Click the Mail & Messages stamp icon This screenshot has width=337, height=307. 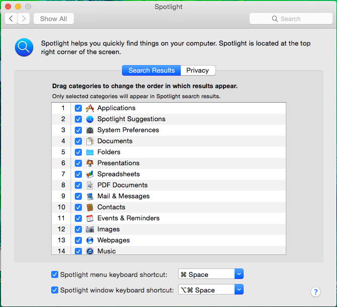point(90,196)
